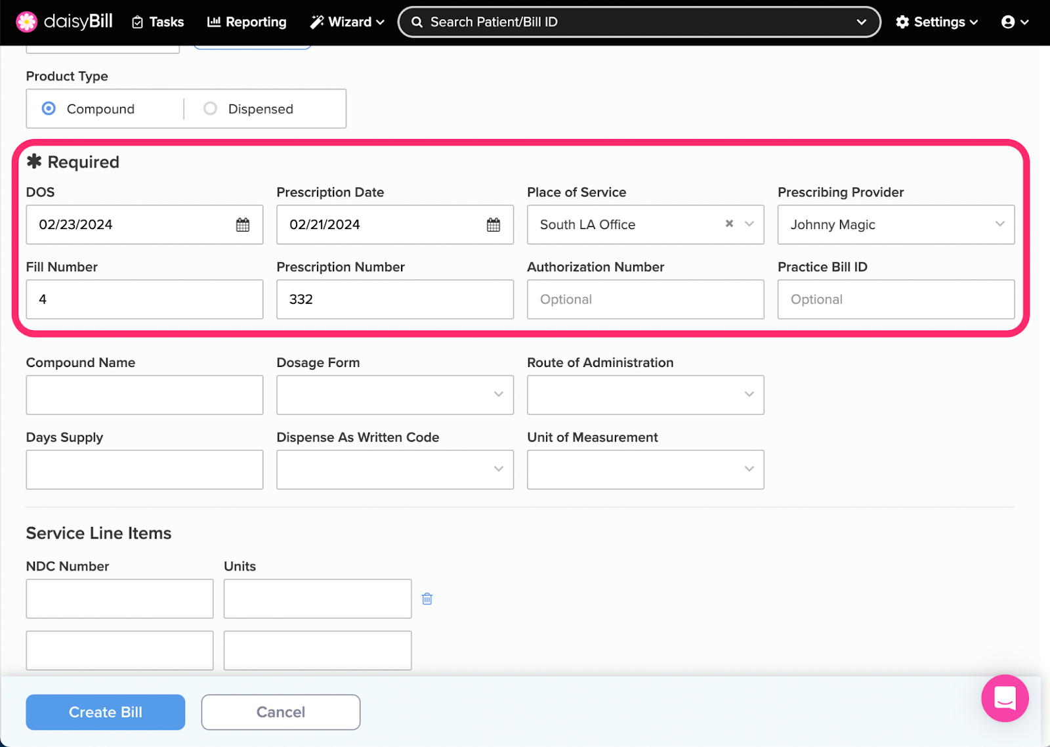Click the daisyBill flower logo
Viewport: 1050px width, 747px height.
pyautogui.click(x=26, y=21)
